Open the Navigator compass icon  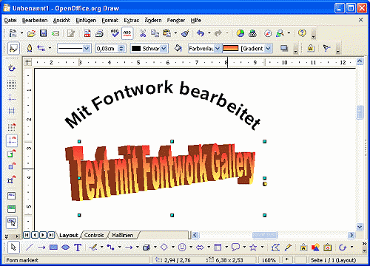[x=268, y=33]
